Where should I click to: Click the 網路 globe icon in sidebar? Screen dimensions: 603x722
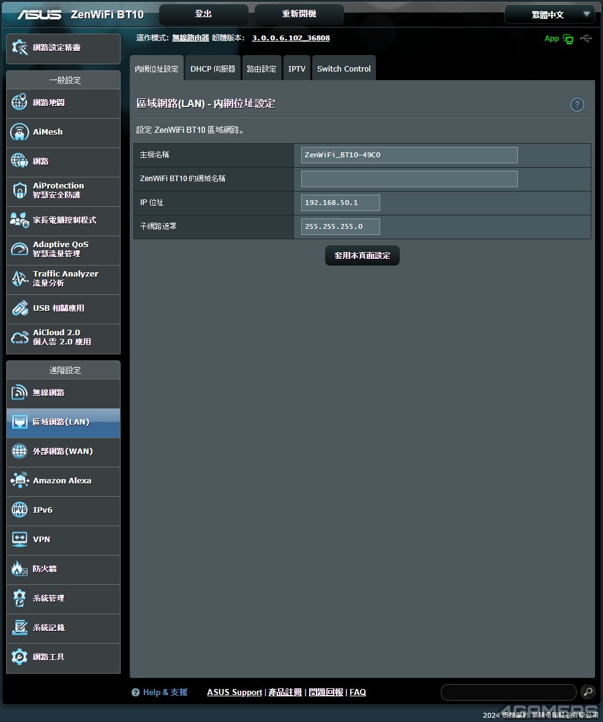pos(20,161)
